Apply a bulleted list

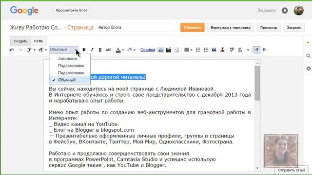(x=206, y=50)
